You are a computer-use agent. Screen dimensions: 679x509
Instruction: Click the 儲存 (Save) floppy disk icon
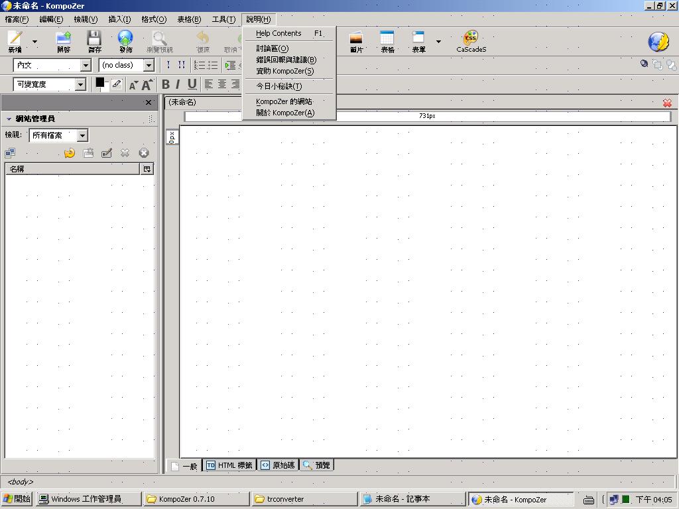click(x=94, y=40)
